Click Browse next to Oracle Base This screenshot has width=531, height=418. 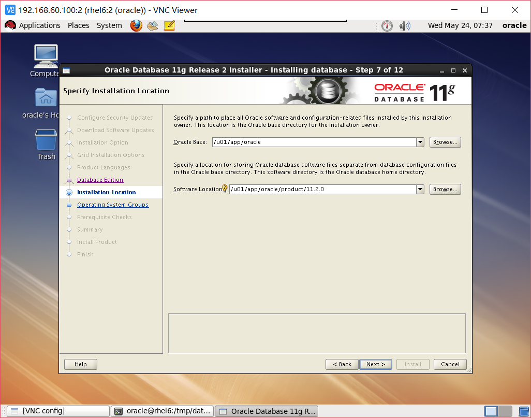445,142
